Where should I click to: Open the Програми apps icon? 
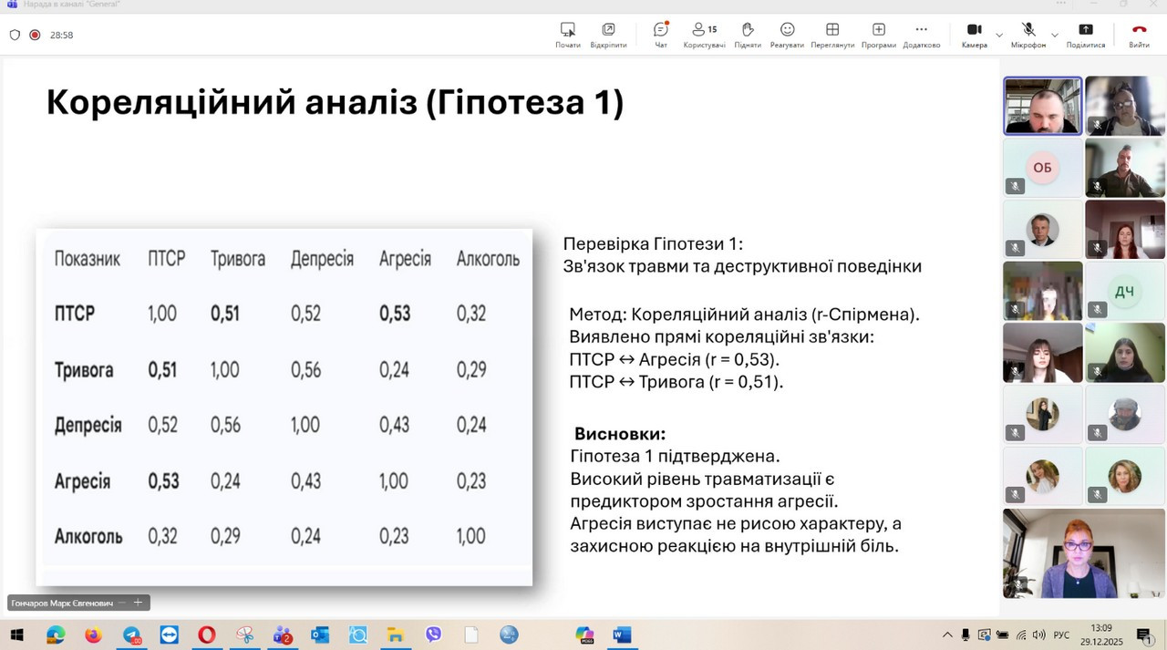point(878,35)
